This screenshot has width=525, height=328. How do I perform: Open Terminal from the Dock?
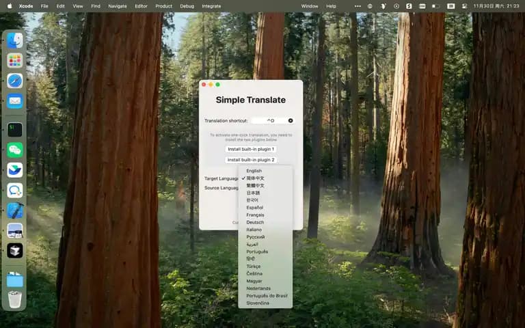click(x=15, y=130)
